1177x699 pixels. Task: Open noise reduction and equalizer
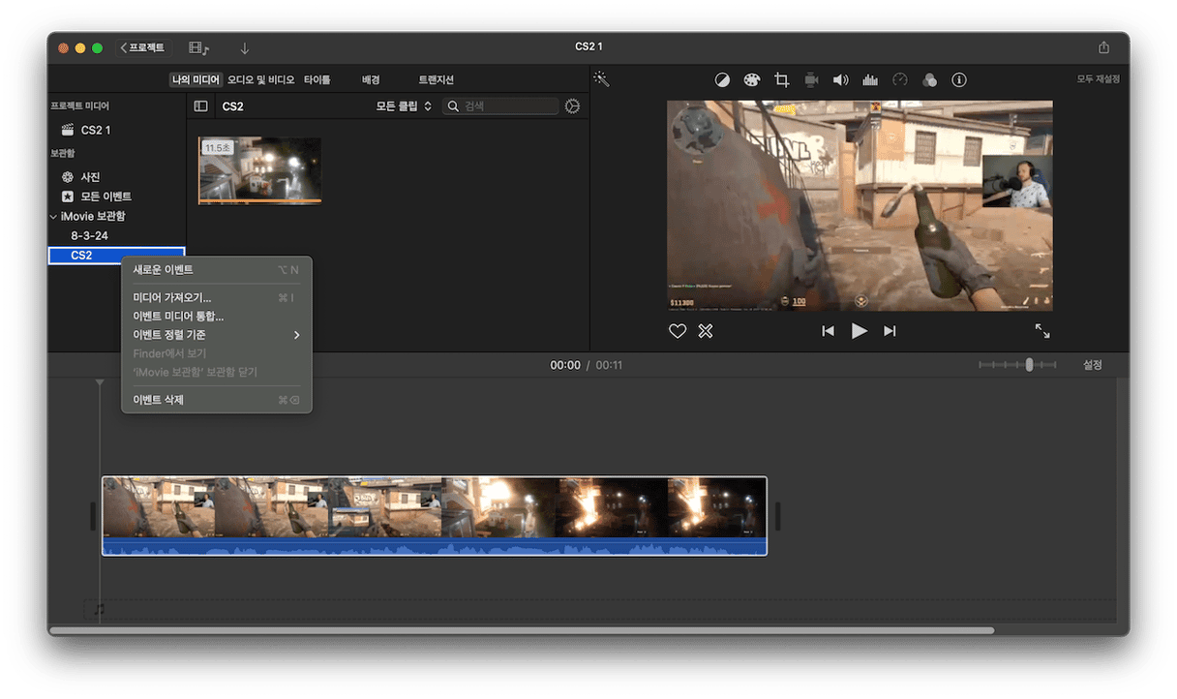pyautogui.click(x=870, y=79)
